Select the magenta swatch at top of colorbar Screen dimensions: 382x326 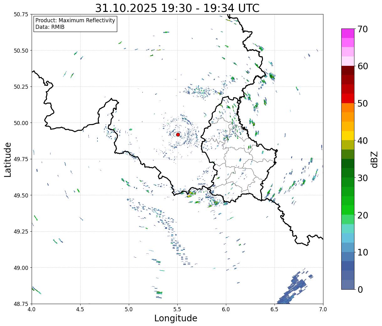348,33
